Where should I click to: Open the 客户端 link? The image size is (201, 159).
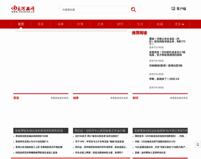coord(181,8)
